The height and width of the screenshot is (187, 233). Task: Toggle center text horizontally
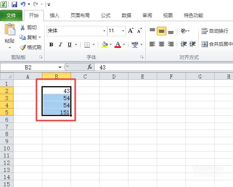pyautogui.click(x=162, y=44)
